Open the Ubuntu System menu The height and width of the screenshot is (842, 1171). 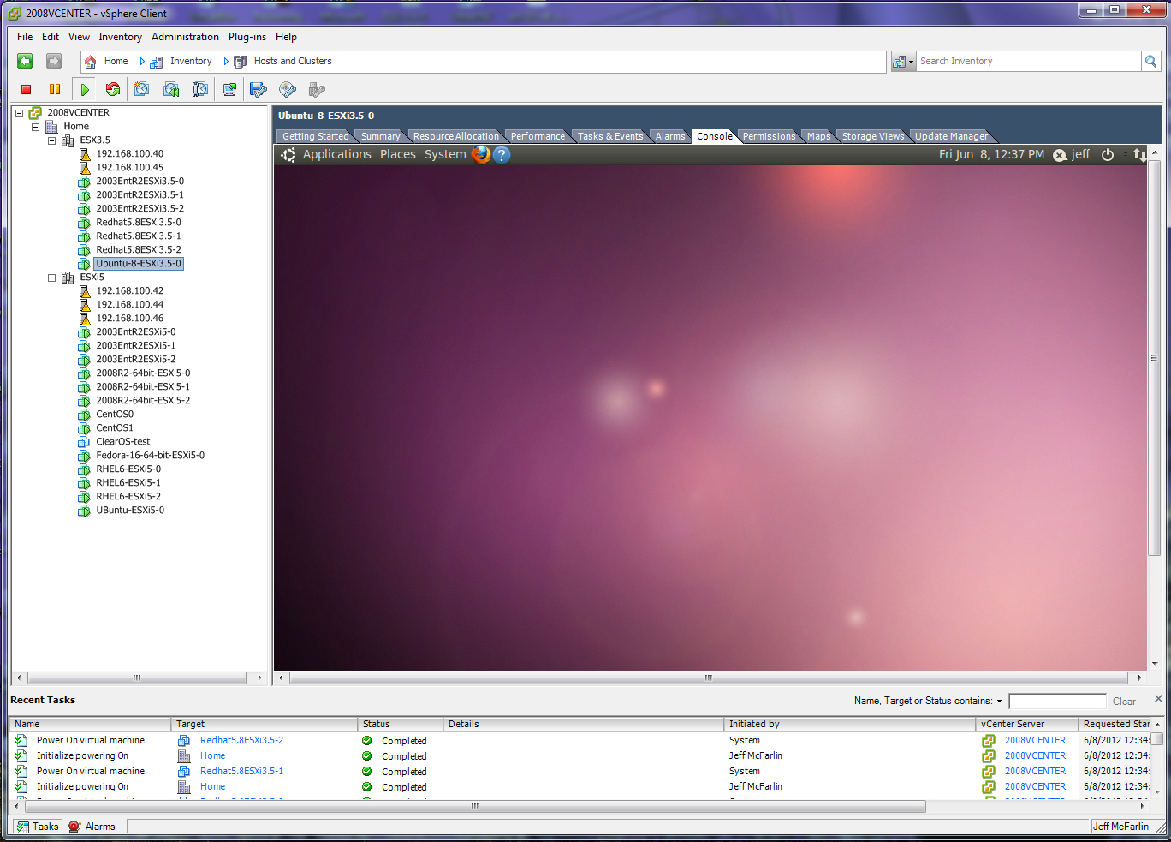(x=445, y=154)
